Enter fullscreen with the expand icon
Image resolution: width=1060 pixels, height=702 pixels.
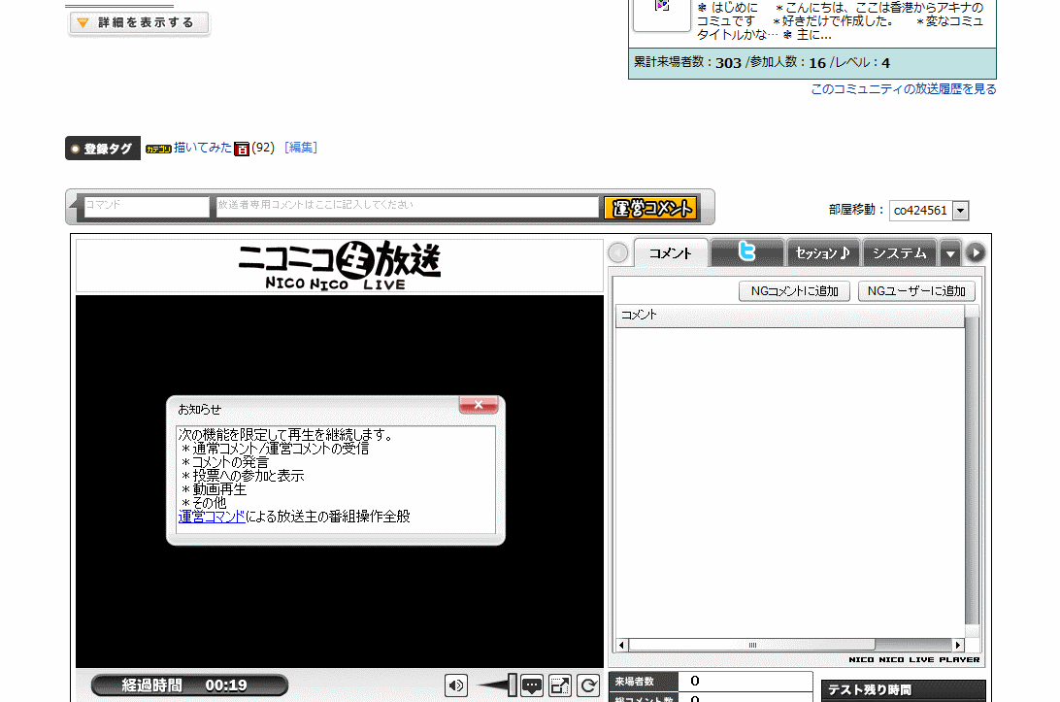pos(560,685)
